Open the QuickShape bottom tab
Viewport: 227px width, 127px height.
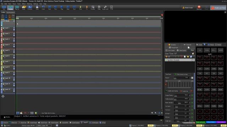tap(32, 123)
